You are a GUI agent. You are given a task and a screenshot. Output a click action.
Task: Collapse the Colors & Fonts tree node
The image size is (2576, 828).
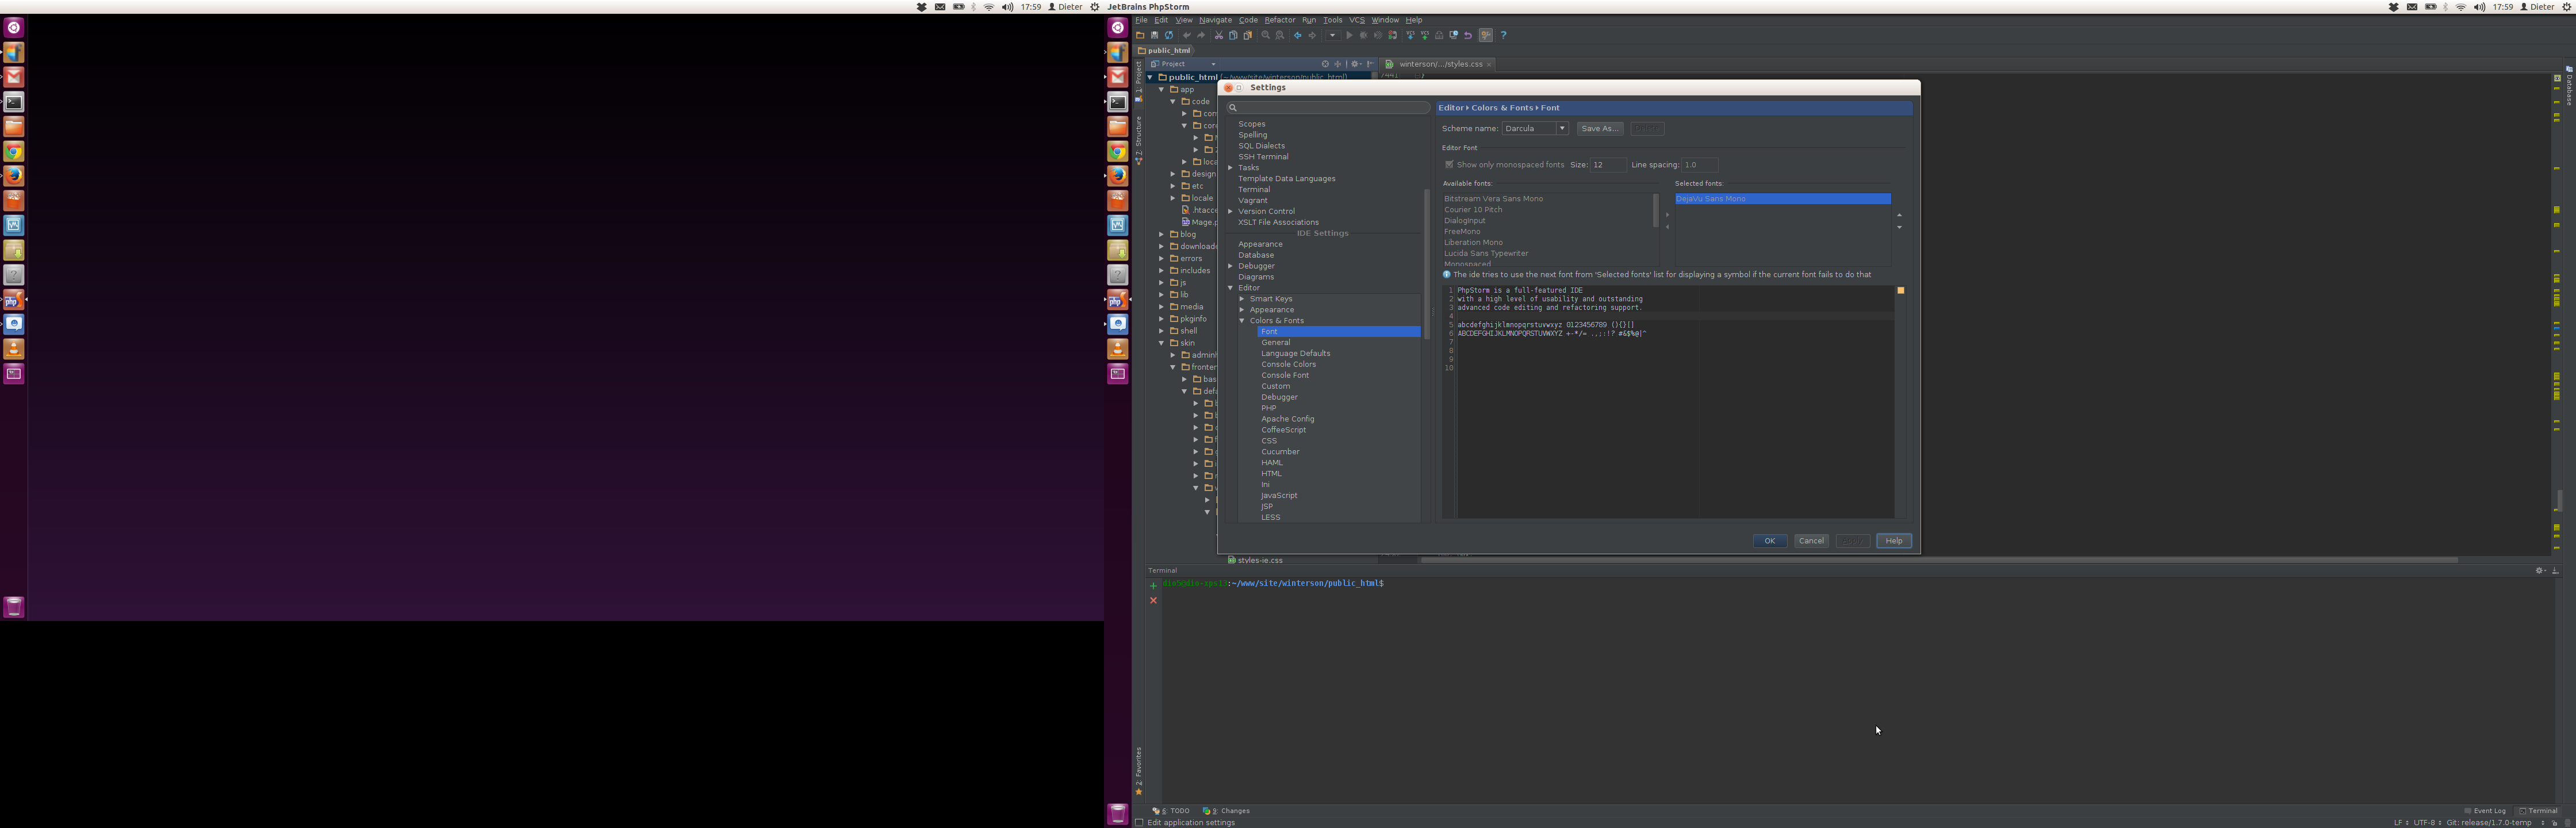point(1242,321)
